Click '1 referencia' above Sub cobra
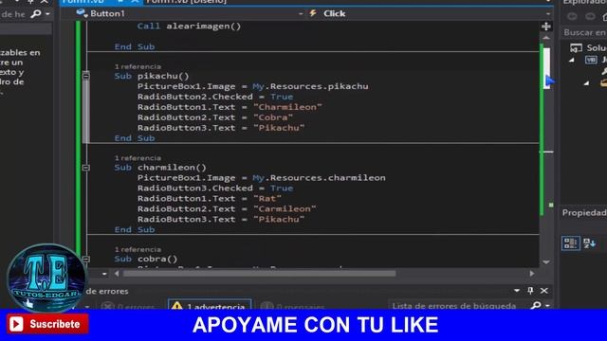 pyautogui.click(x=138, y=249)
